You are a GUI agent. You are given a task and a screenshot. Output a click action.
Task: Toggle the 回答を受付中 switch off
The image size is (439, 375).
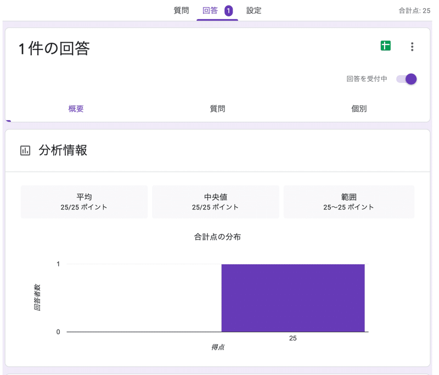[406, 79]
